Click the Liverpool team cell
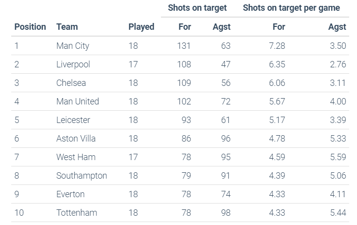357x225 pixels. click(73, 64)
